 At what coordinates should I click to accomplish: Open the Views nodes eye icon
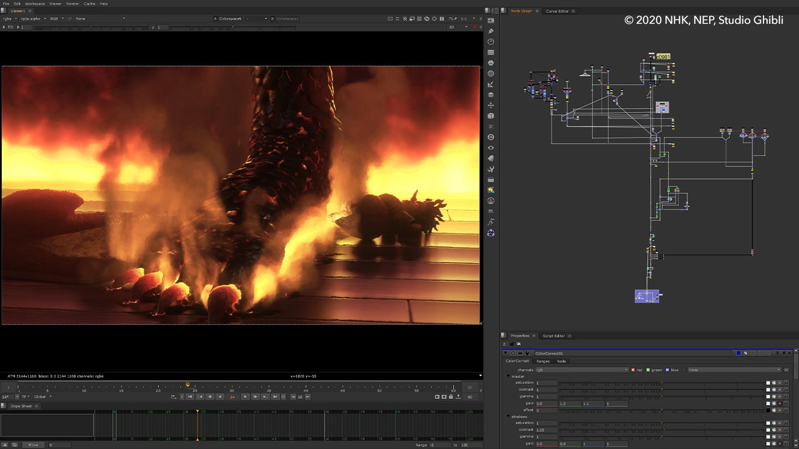pos(491,148)
